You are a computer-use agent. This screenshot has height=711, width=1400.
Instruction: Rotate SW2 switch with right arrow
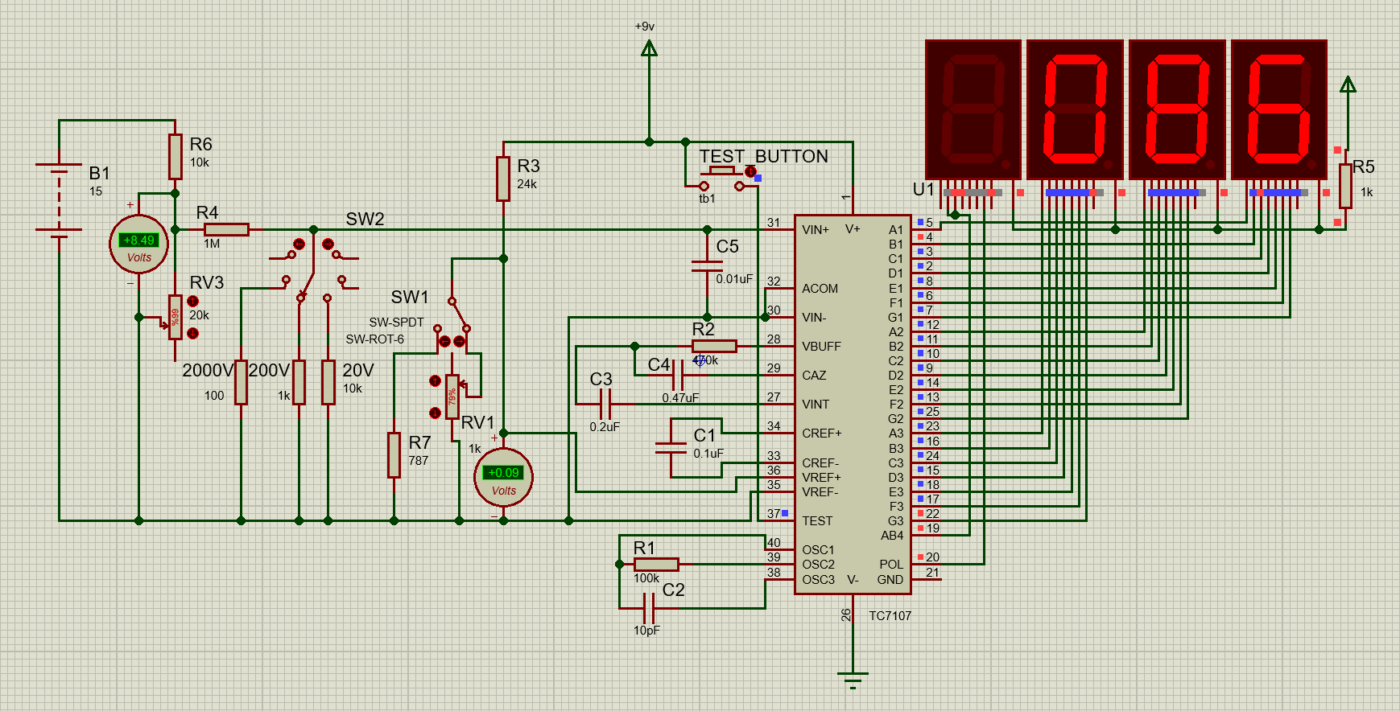point(328,244)
